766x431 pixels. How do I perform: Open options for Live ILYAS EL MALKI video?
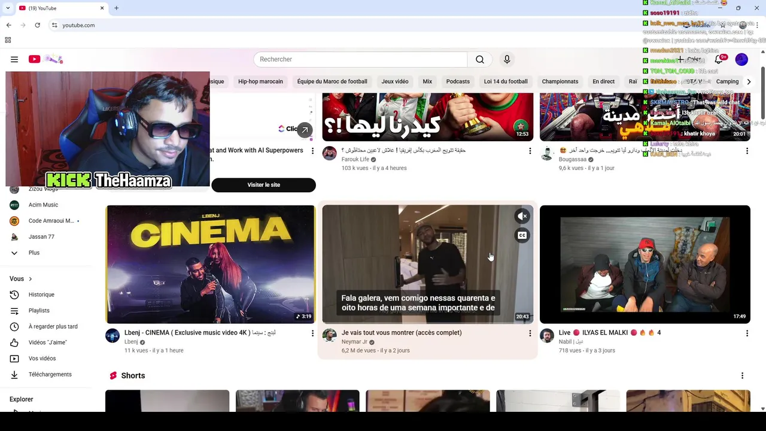tap(747, 333)
